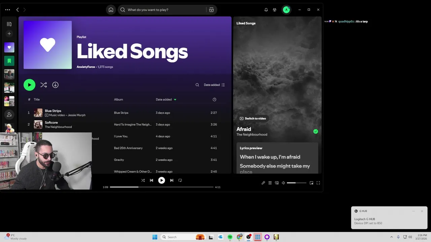
Task: Go back with the left arrow
Action: pyautogui.click(x=18, y=10)
